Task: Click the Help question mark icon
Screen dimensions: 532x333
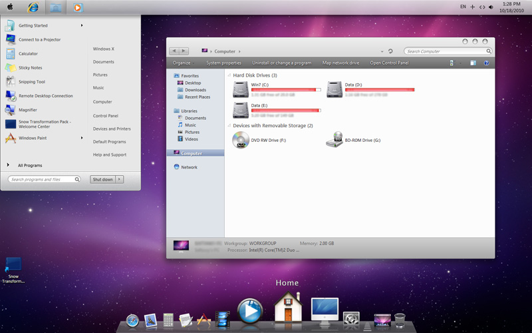Action: point(486,63)
